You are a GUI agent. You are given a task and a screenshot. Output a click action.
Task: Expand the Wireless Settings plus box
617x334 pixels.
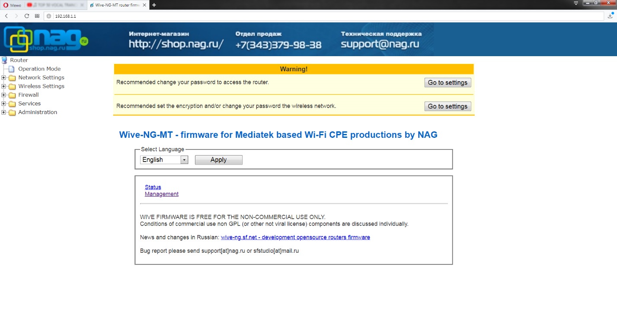click(3, 86)
